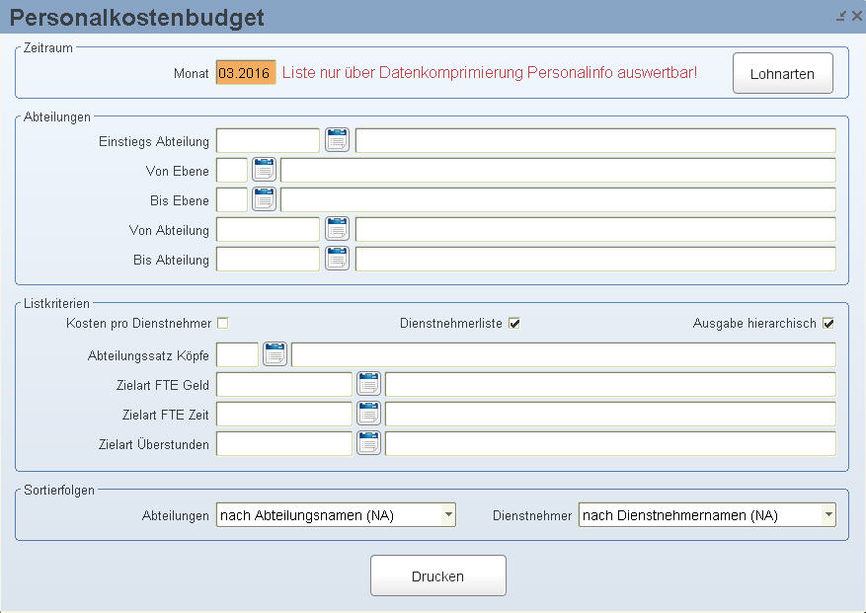
Task: Open lookup icon next to Von Ebene
Action: point(264,170)
